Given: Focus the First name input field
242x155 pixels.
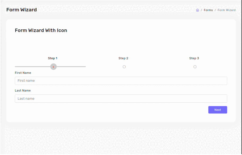Looking at the screenshot, I should point(121,81).
